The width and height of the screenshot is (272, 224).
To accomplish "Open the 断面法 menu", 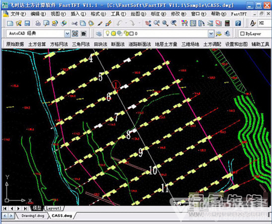I will [x=118, y=44].
